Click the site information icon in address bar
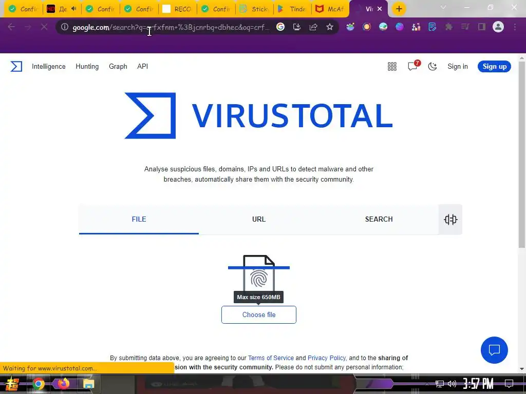526x394 pixels. [64, 27]
